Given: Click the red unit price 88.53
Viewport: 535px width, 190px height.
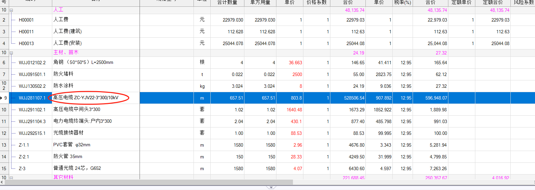Looking at the screenshot, I should [x=296, y=133].
